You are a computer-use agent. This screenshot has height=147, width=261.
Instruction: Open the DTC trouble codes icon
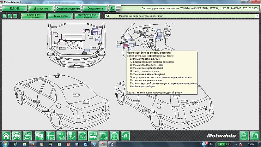click(40, 136)
